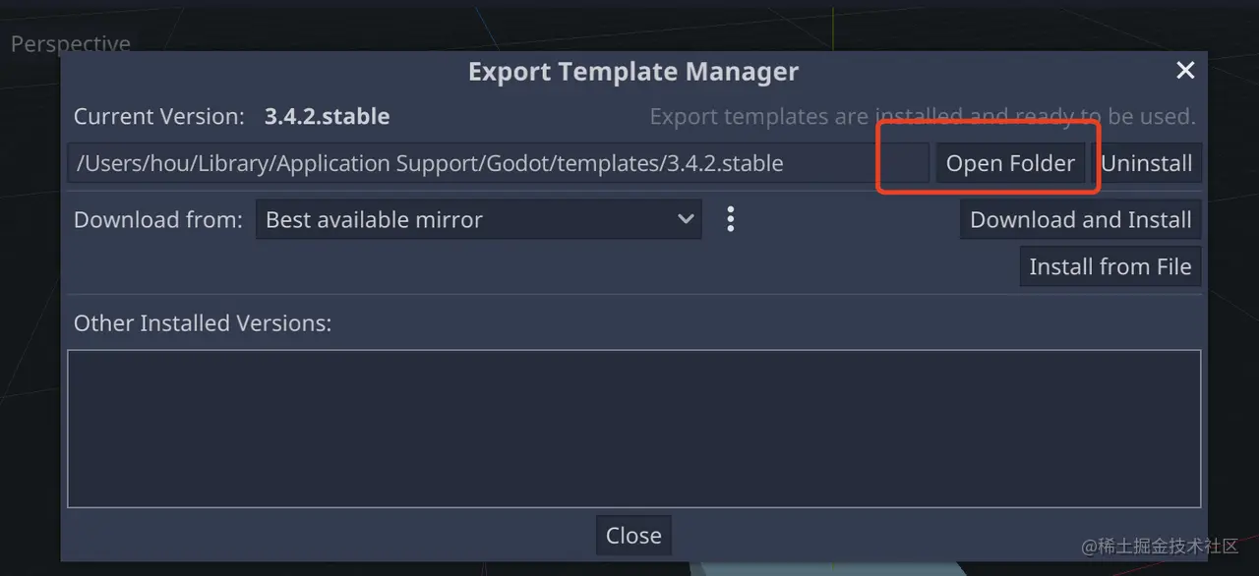Open the mirror options three-dot menu
The image size is (1259, 576).
[x=731, y=219]
